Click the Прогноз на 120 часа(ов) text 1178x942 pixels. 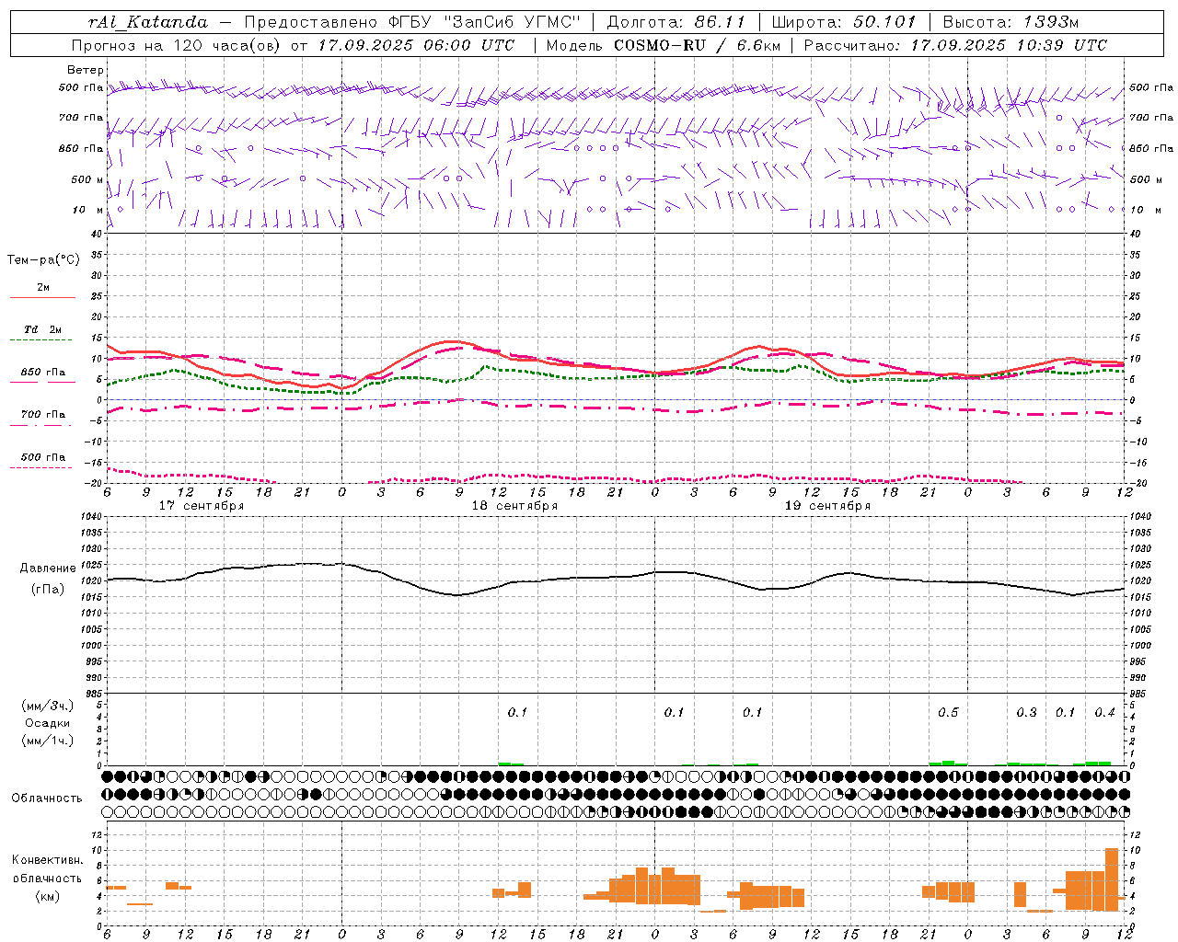coord(178,45)
